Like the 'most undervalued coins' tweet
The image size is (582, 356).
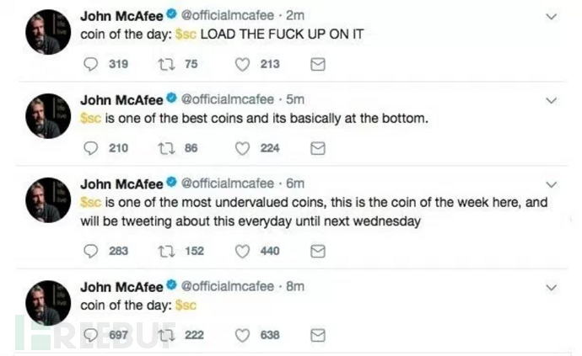point(243,251)
